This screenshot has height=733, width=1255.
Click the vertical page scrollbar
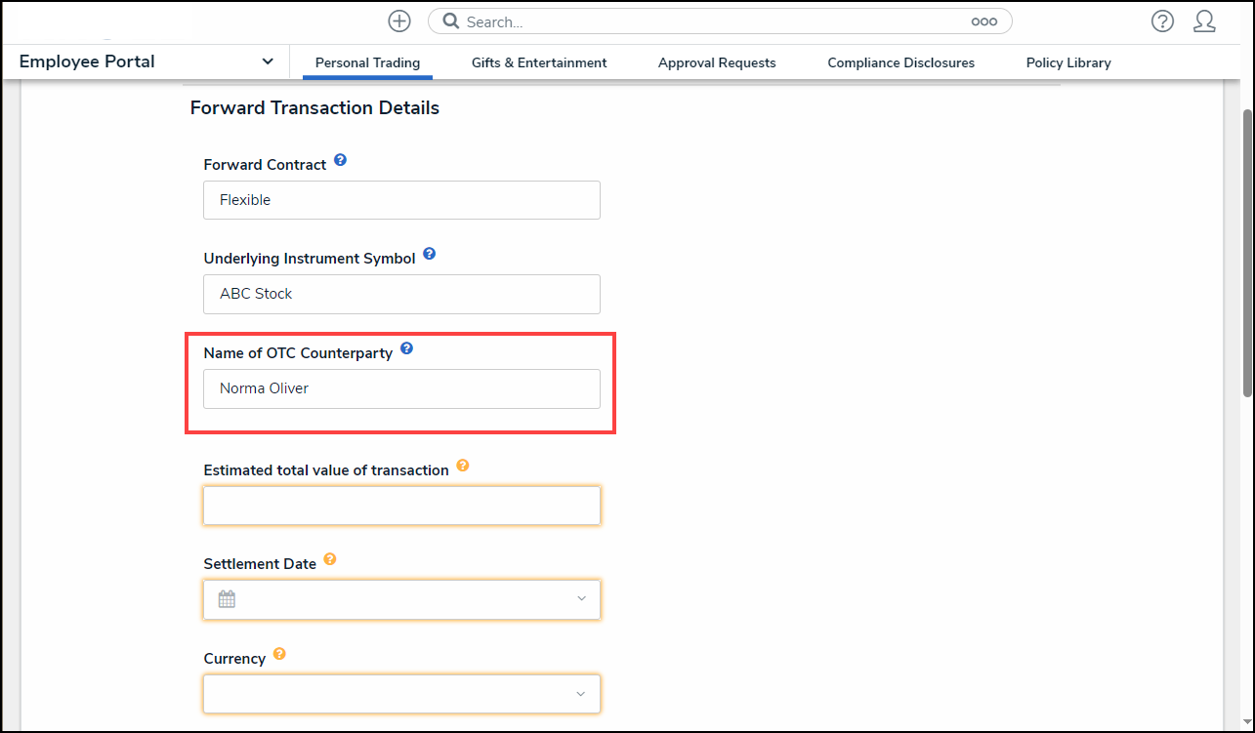click(x=1247, y=254)
